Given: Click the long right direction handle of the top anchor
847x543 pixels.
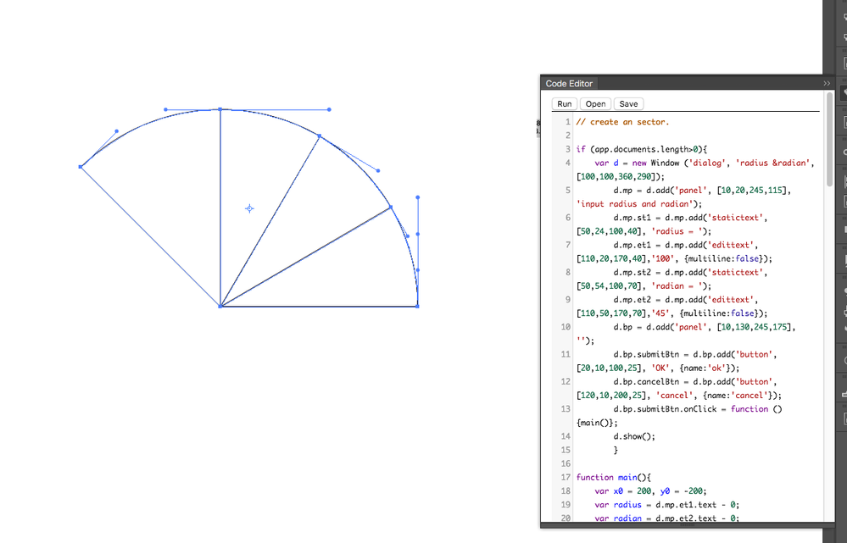Looking at the screenshot, I should (x=329, y=109).
